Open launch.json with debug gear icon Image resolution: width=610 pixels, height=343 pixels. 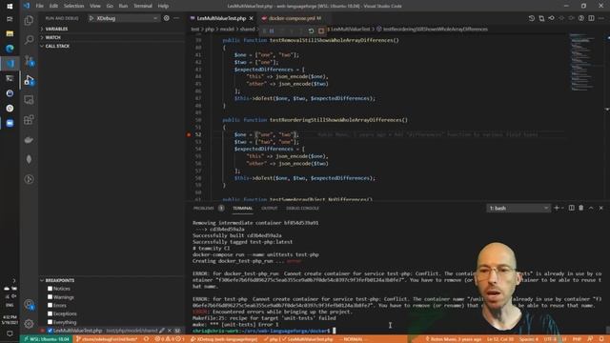point(167,18)
